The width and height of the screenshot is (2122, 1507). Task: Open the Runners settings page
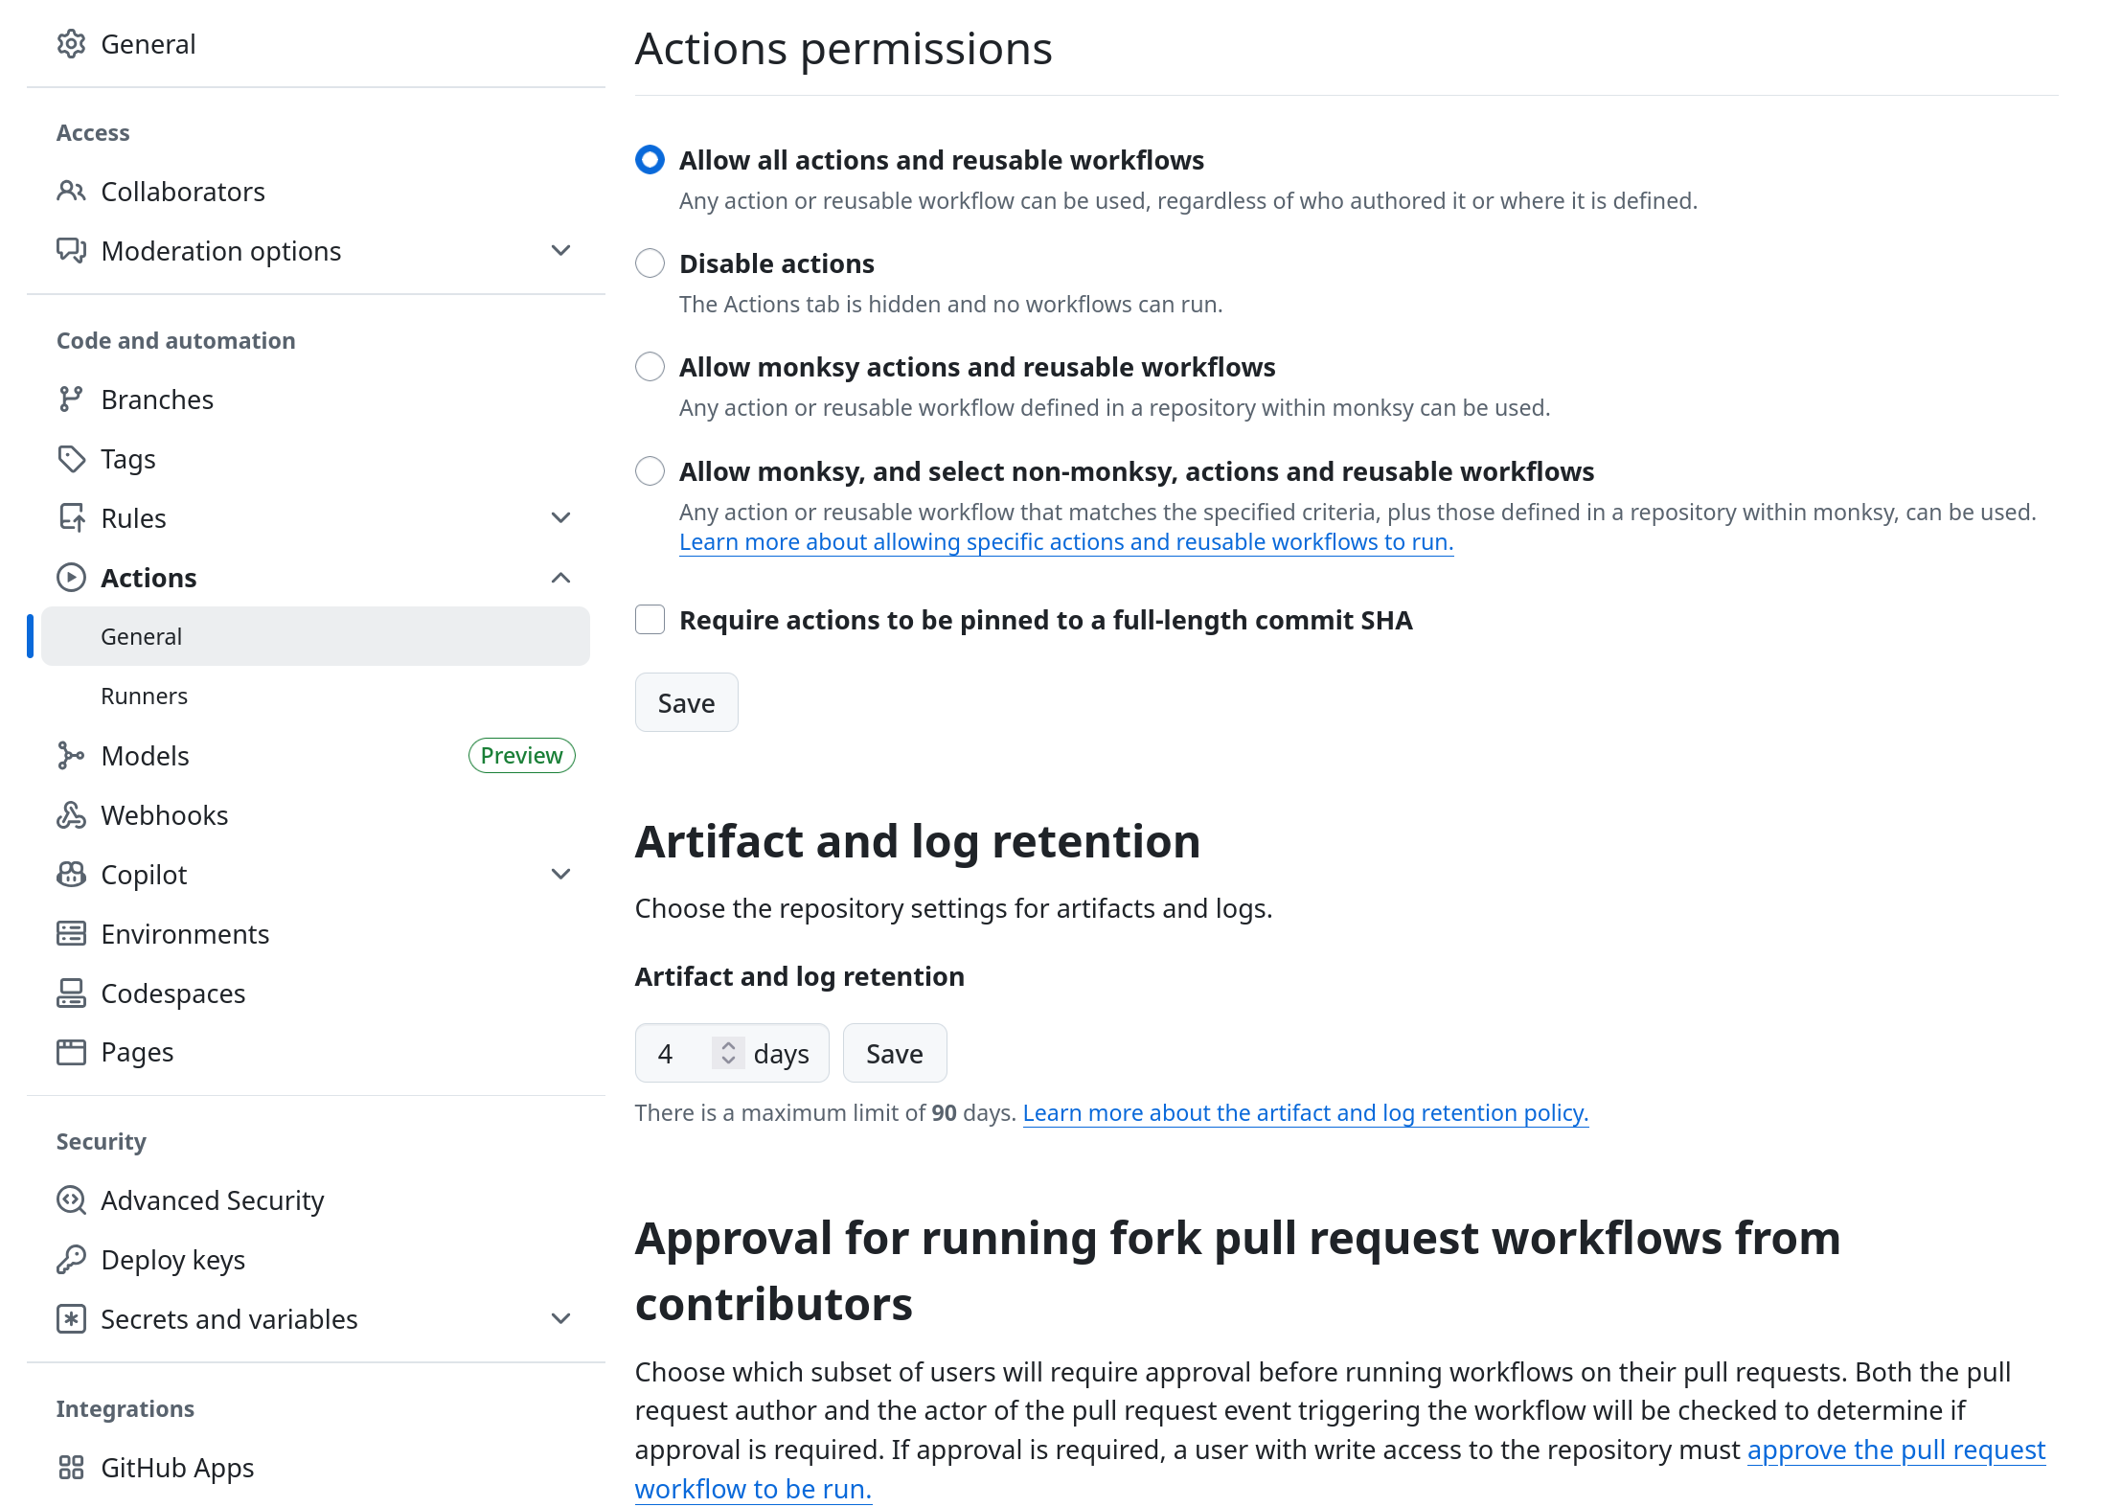pyautogui.click(x=145, y=696)
